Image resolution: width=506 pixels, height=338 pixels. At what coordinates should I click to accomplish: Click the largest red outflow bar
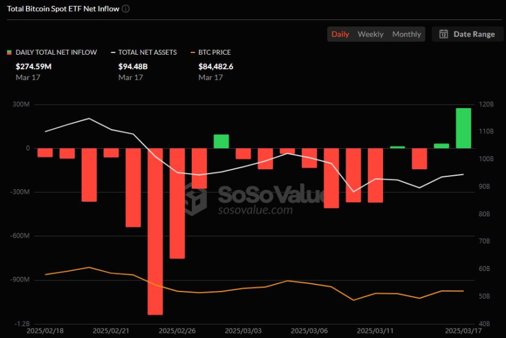pyautogui.click(x=155, y=232)
